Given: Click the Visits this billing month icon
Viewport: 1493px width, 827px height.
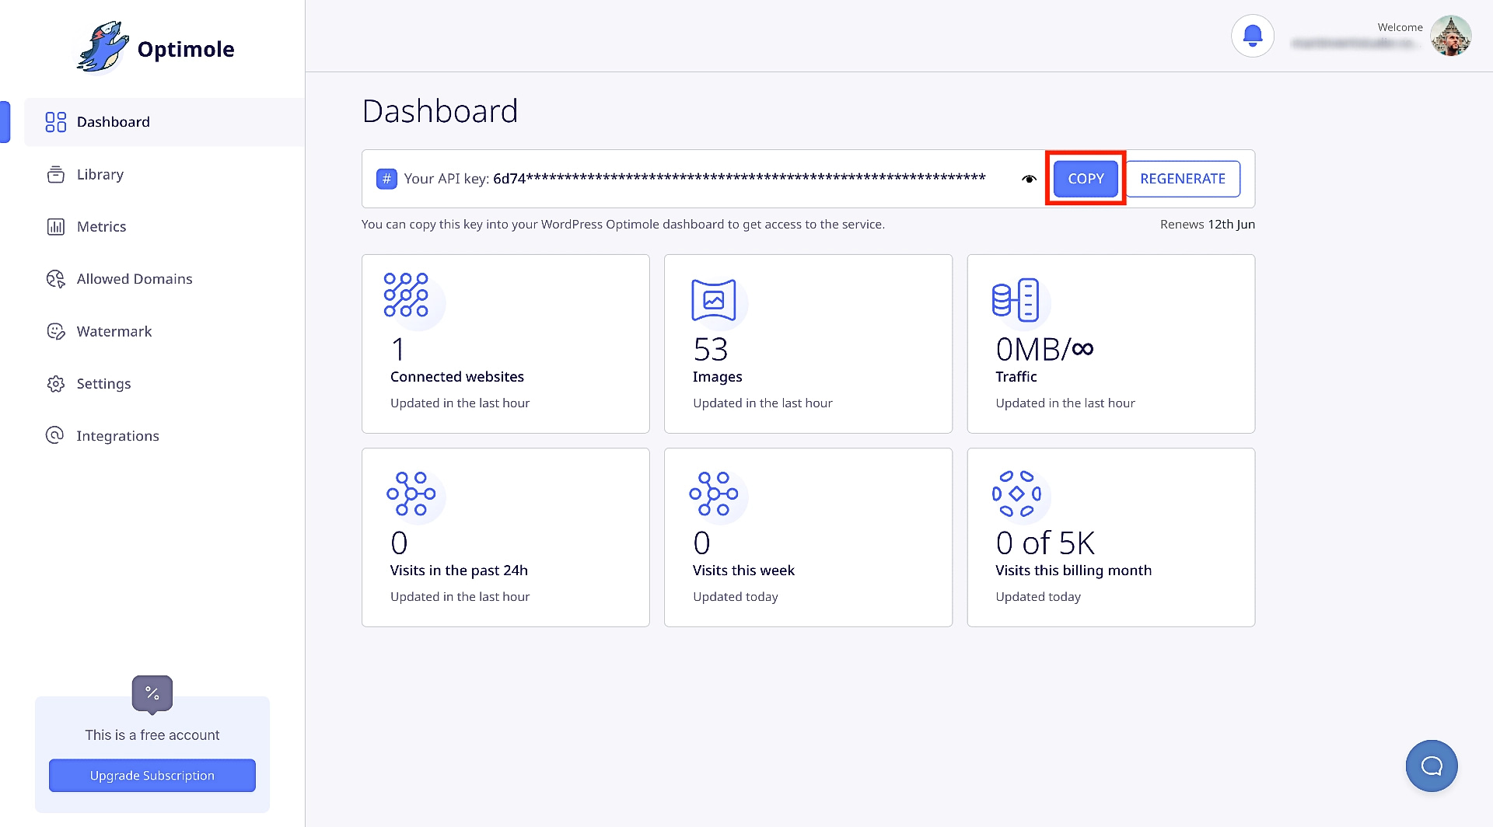Looking at the screenshot, I should pos(1016,494).
